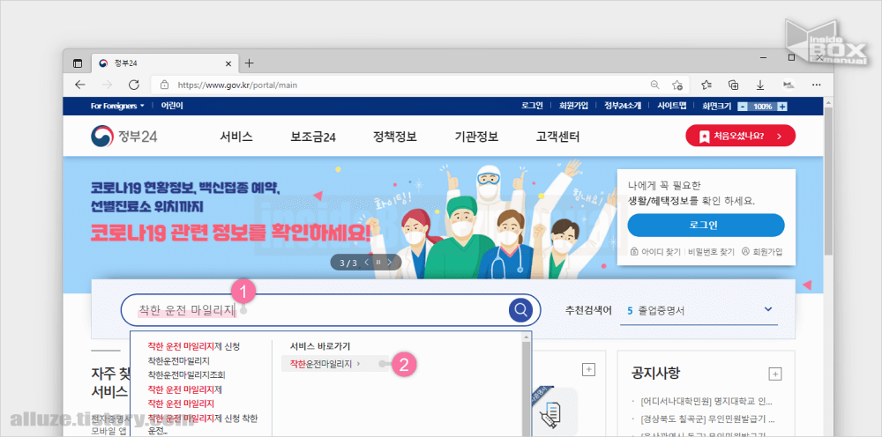
Task: Show next banner slide
Action: [x=391, y=263]
